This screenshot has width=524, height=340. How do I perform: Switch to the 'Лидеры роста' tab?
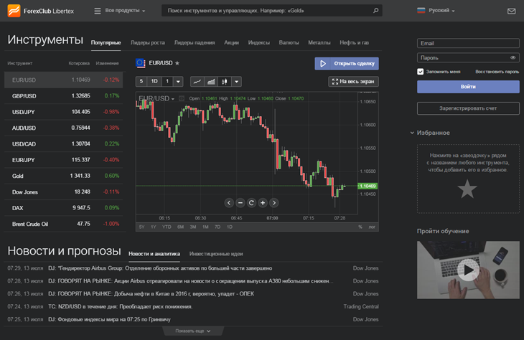[148, 43]
